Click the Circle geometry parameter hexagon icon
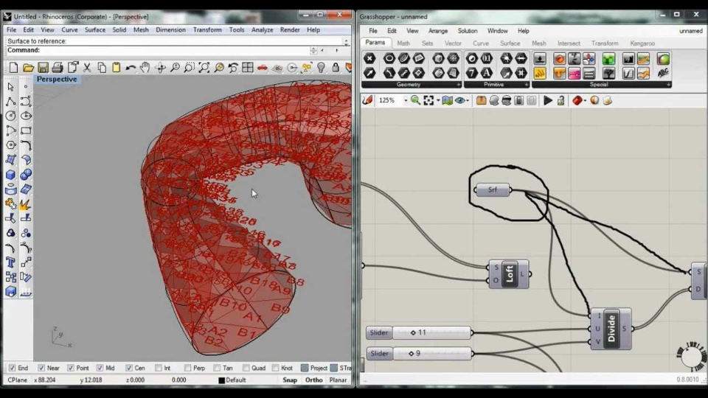 pos(389,58)
